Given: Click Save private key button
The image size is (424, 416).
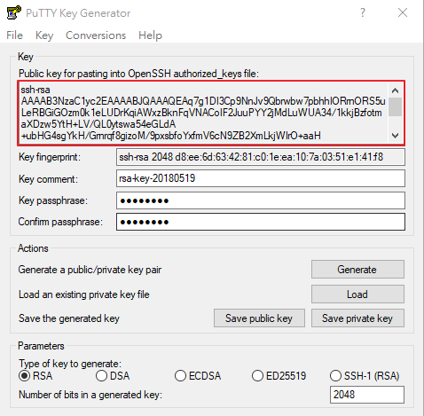Looking at the screenshot, I should (357, 318).
